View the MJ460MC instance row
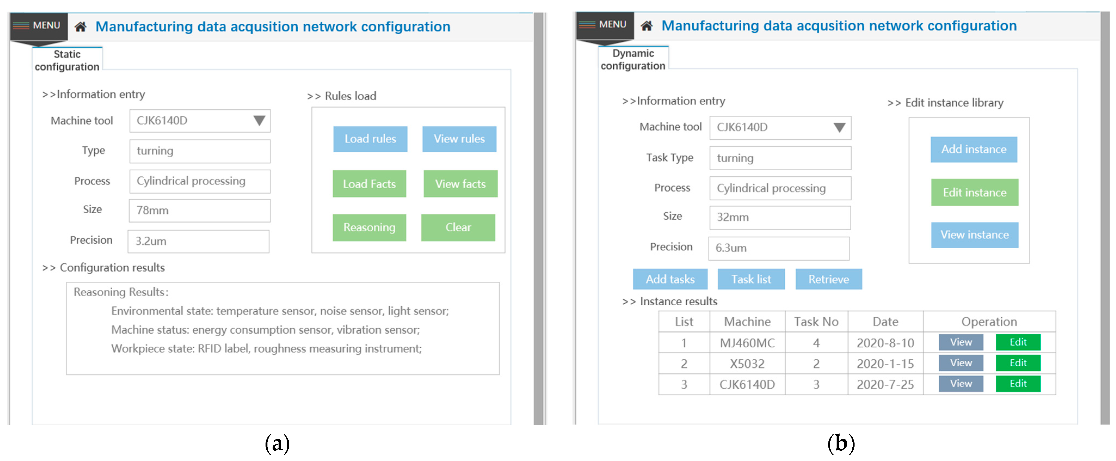Screen dimensions: 1116x461 [x=960, y=342]
